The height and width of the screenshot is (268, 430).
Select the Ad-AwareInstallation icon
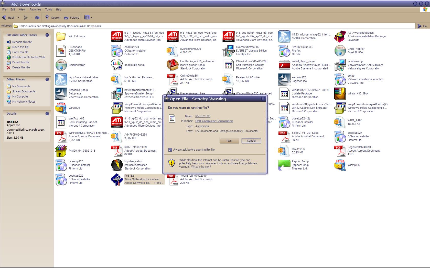pos(340,36)
